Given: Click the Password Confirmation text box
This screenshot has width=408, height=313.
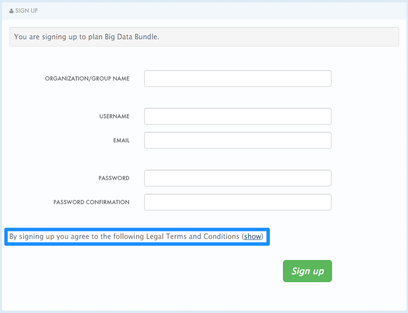Looking at the screenshot, I should pos(237,202).
